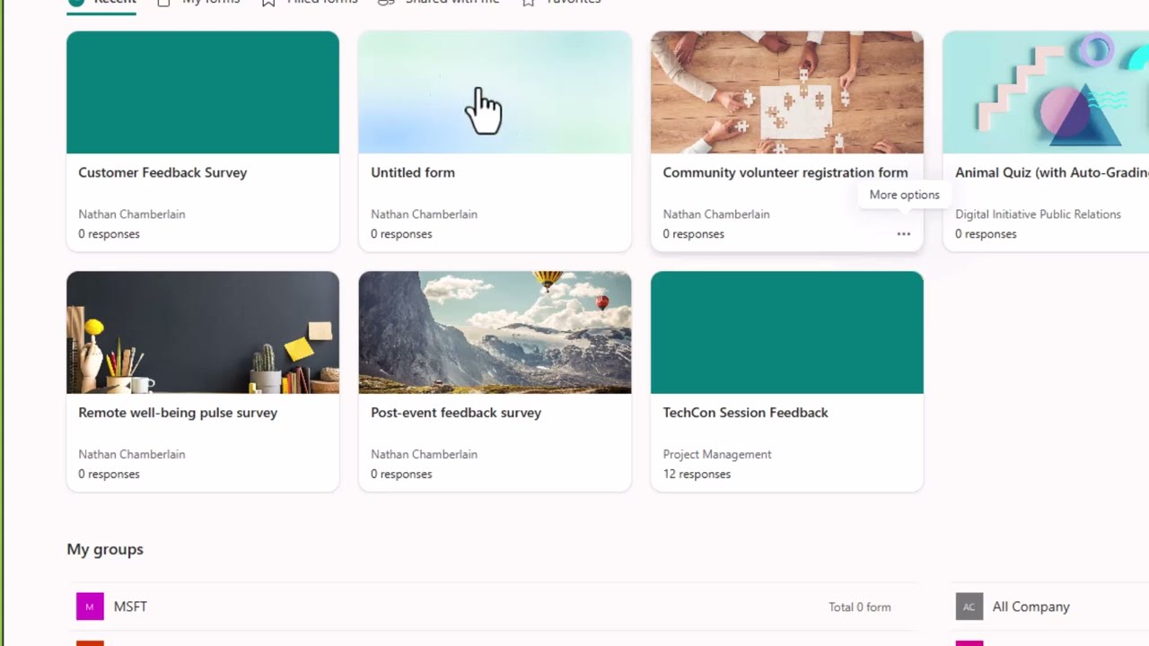Viewport: 1149px width, 646px height.
Task: Click '0 responses' on Customer Feedback Survey card
Action: 109,234
